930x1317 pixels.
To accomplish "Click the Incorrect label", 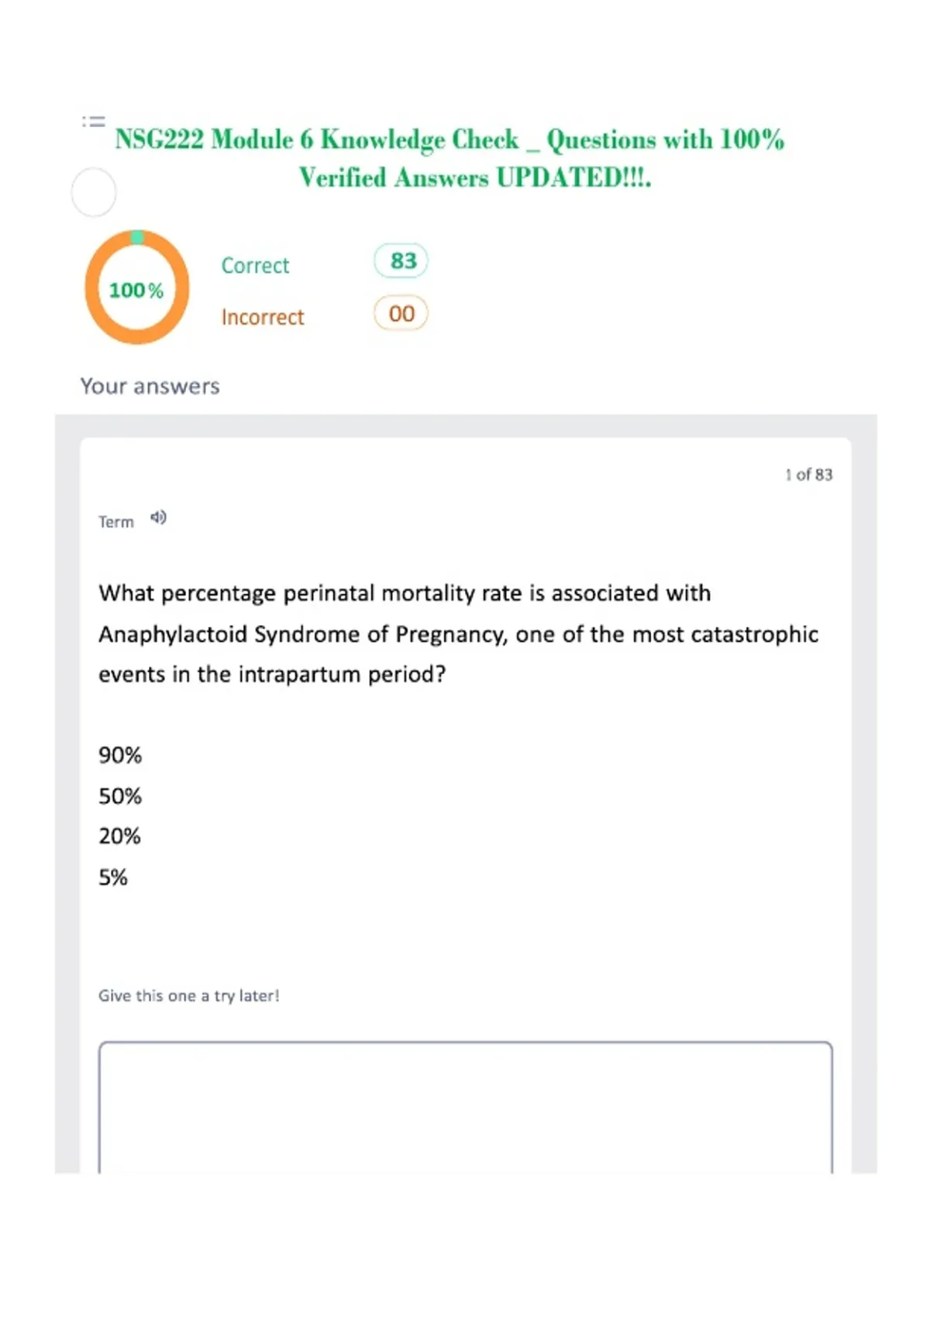I will point(263,318).
